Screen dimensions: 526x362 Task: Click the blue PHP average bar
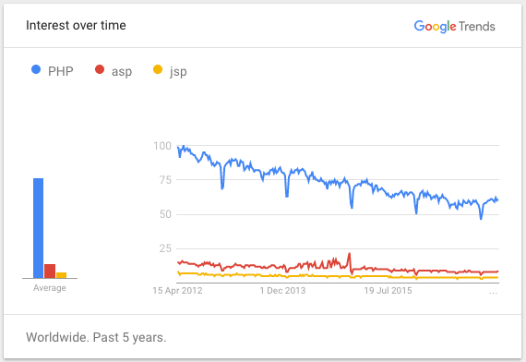click(x=38, y=228)
